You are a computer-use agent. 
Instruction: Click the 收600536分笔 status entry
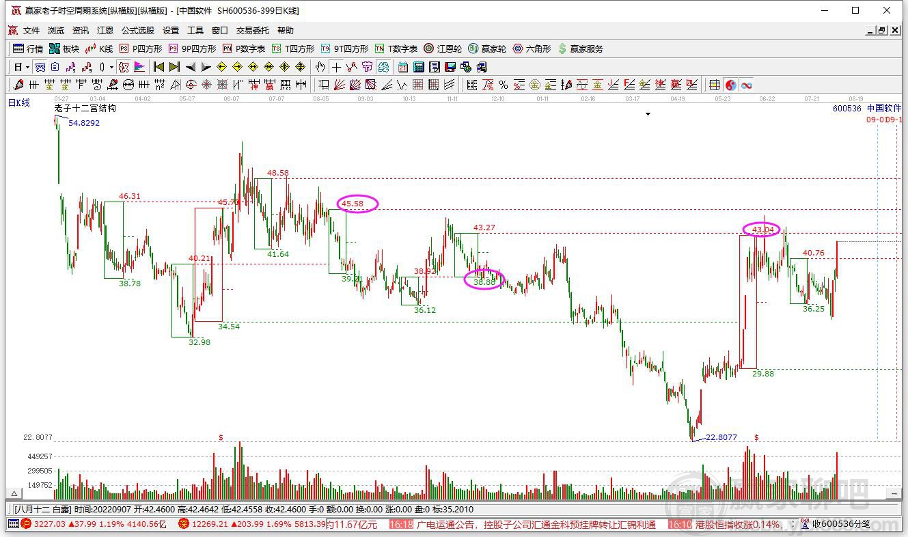click(x=841, y=525)
